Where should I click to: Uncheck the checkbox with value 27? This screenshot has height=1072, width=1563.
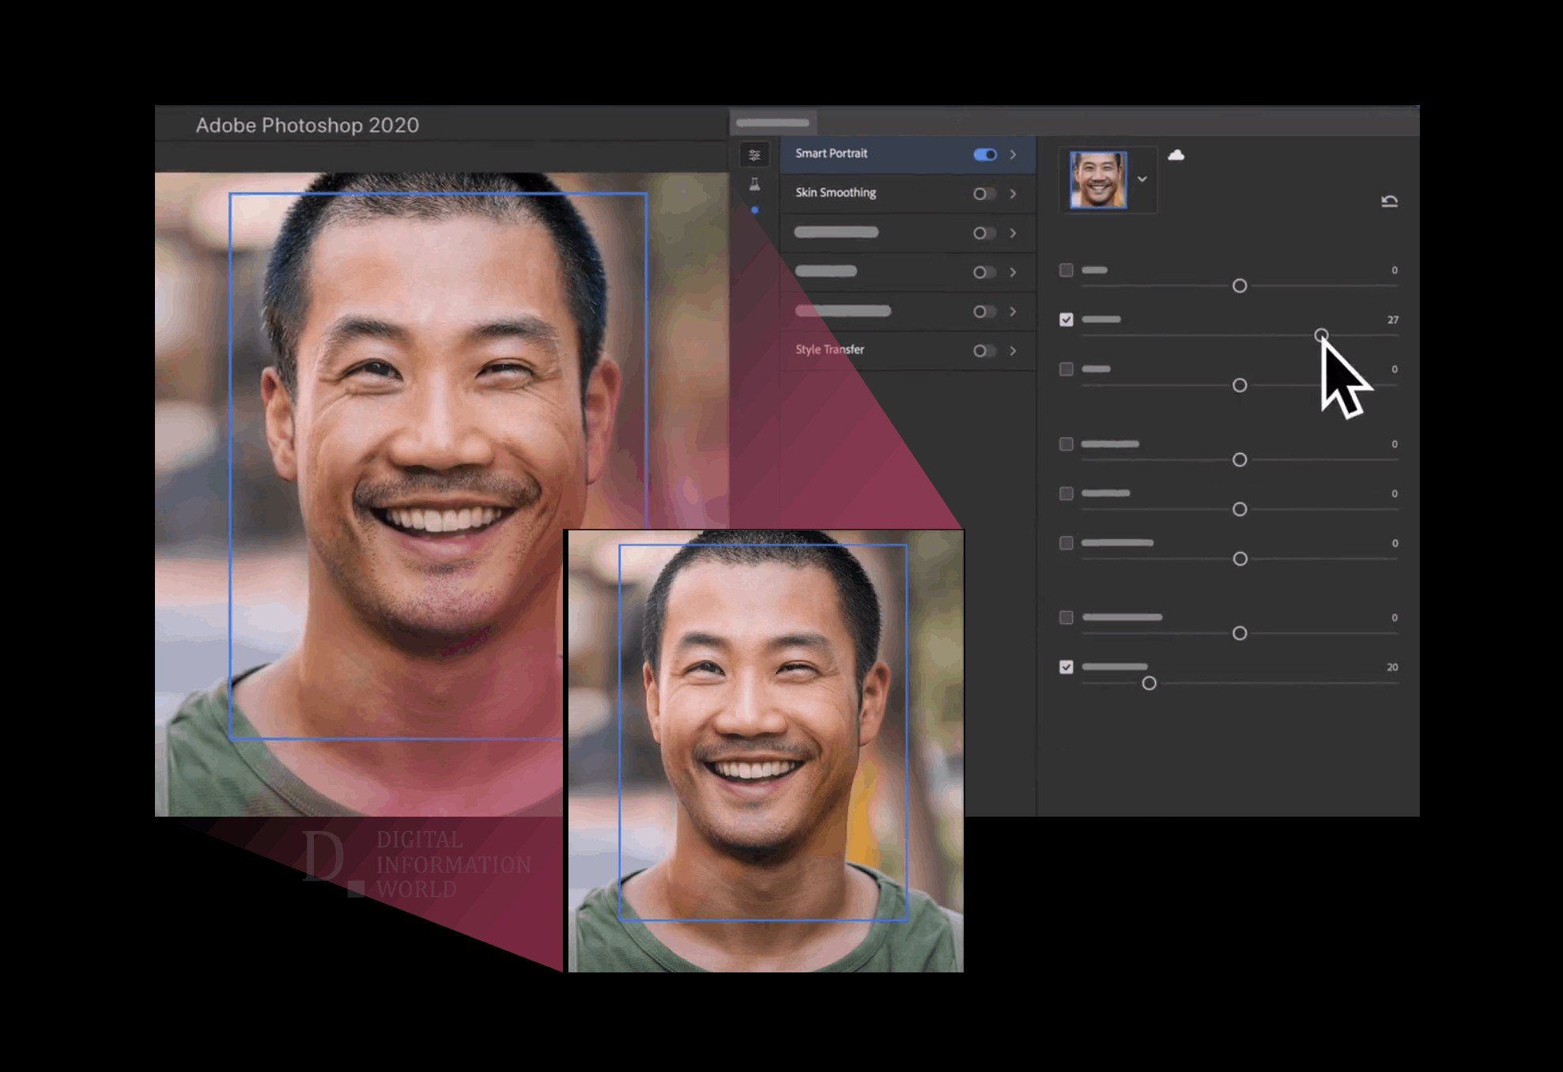(1067, 319)
